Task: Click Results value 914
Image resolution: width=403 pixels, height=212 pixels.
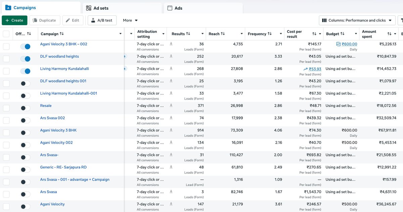Action: click(x=200, y=130)
